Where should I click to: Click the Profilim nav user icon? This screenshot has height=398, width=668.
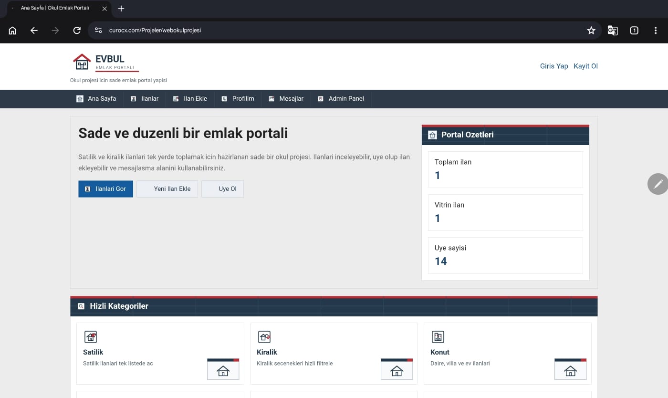click(224, 99)
